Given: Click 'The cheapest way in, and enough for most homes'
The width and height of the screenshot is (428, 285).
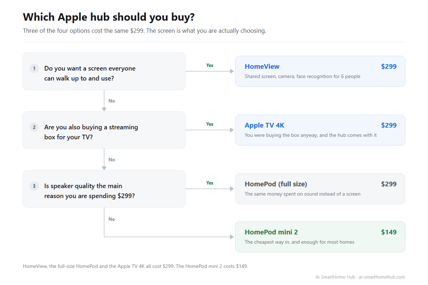Looking at the screenshot, I should pos(300,242).
